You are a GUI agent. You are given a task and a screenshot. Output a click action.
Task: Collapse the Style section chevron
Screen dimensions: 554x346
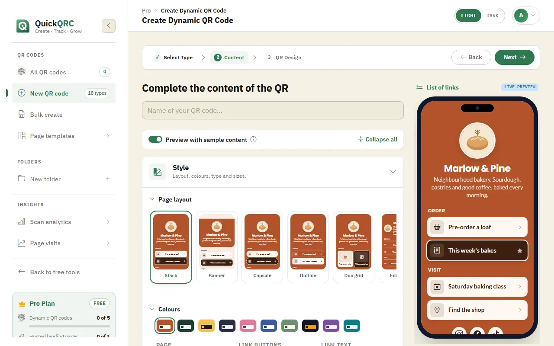393,172
